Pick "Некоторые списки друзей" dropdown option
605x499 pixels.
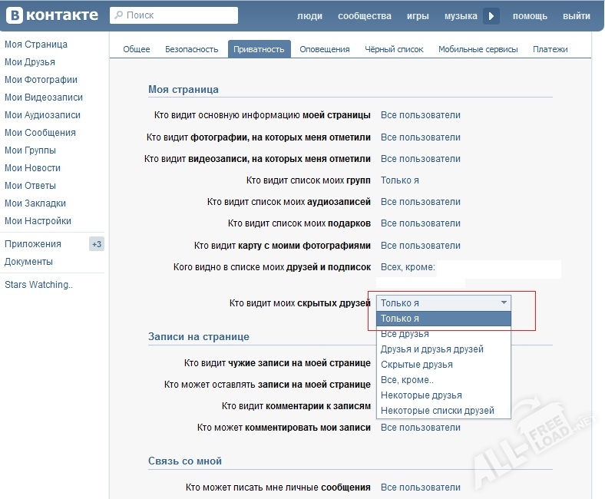[437, 411]
